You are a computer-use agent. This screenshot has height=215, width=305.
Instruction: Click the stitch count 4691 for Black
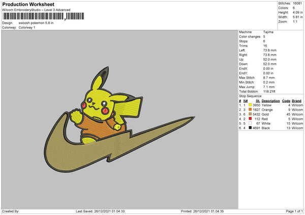click(x=256, y=128)
